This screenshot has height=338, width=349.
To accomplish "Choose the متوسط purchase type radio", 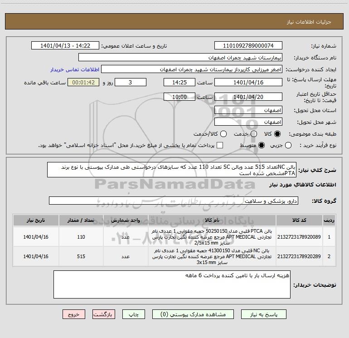I will point(262,145).
